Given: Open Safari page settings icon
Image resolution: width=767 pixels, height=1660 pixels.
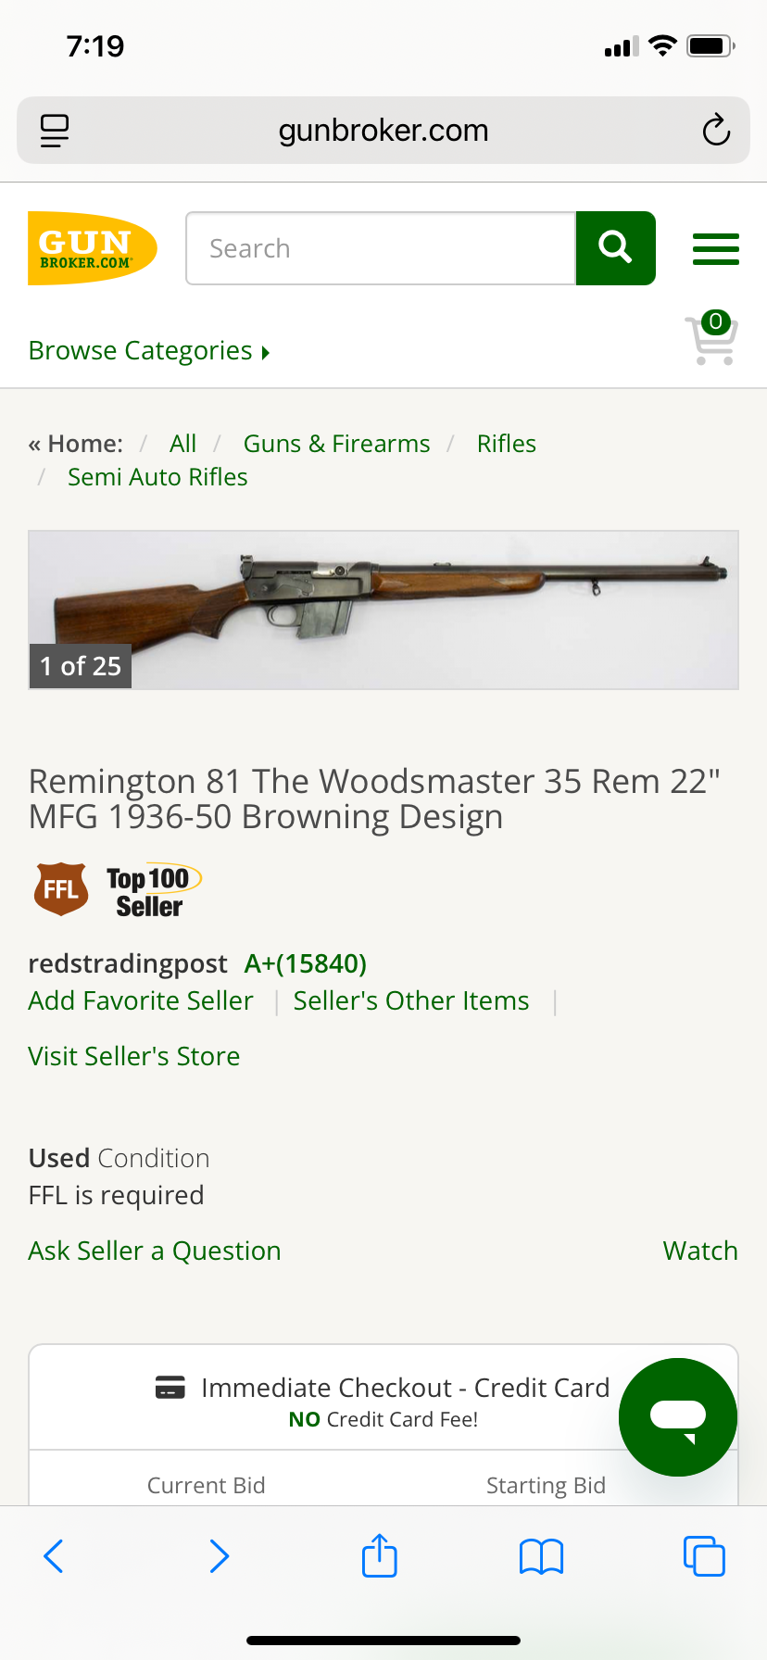Looking at the screenshot, I should [55, 131].
